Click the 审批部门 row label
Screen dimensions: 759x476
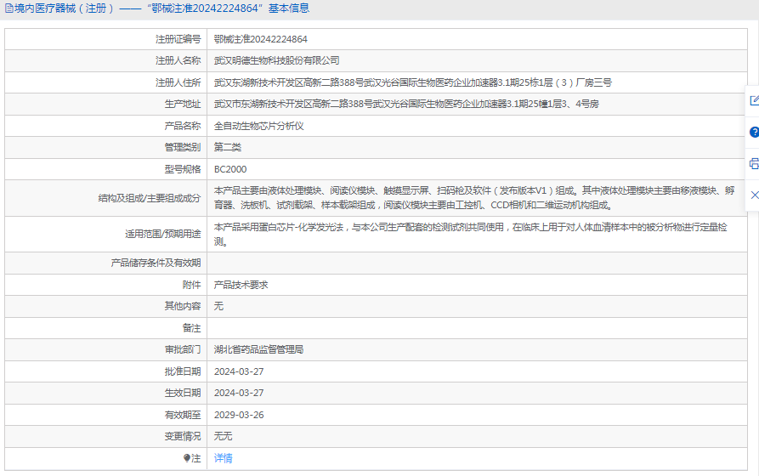[183, 349]
